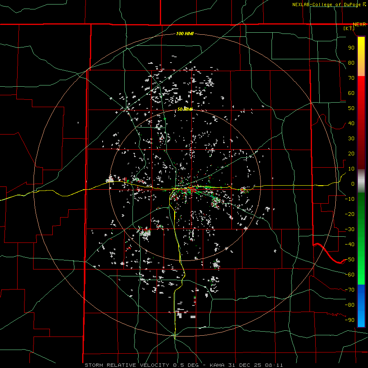Click the gray zero-velocity segment of color bar
368x368 pixels.
(361, 181)
